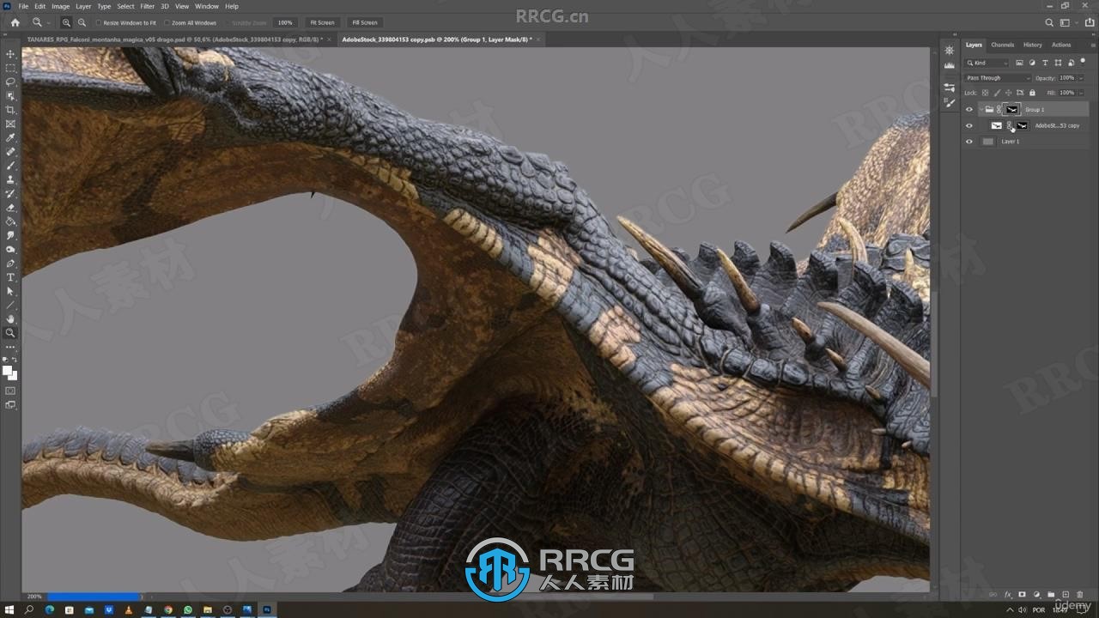Click the delete layer trash icon
1099x618 pixels.
click(1079, 594)
